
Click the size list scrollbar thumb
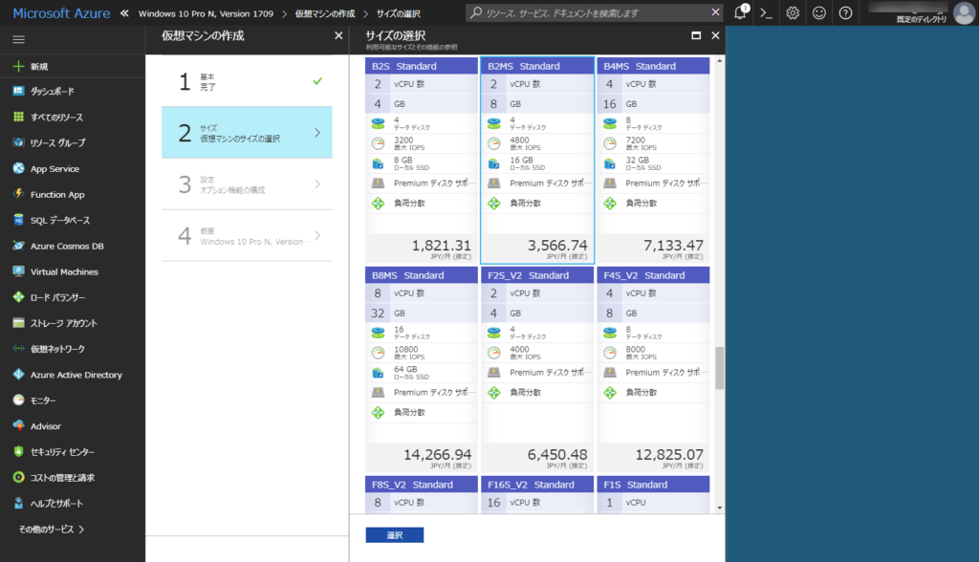tap(719, 368)
